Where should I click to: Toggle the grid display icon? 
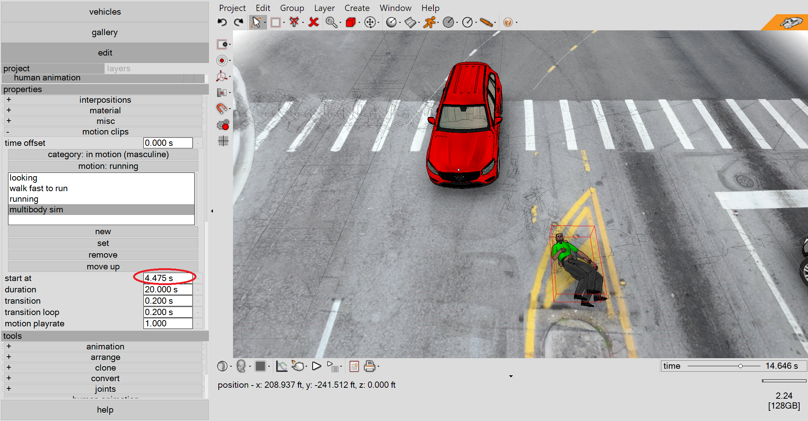[223, 141]
